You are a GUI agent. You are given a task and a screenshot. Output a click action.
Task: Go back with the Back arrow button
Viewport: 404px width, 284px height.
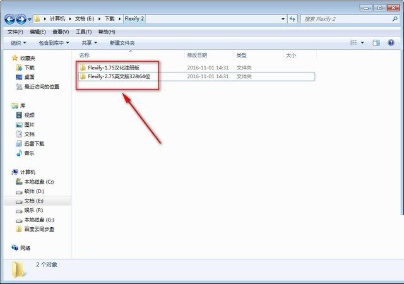(10, 19)
